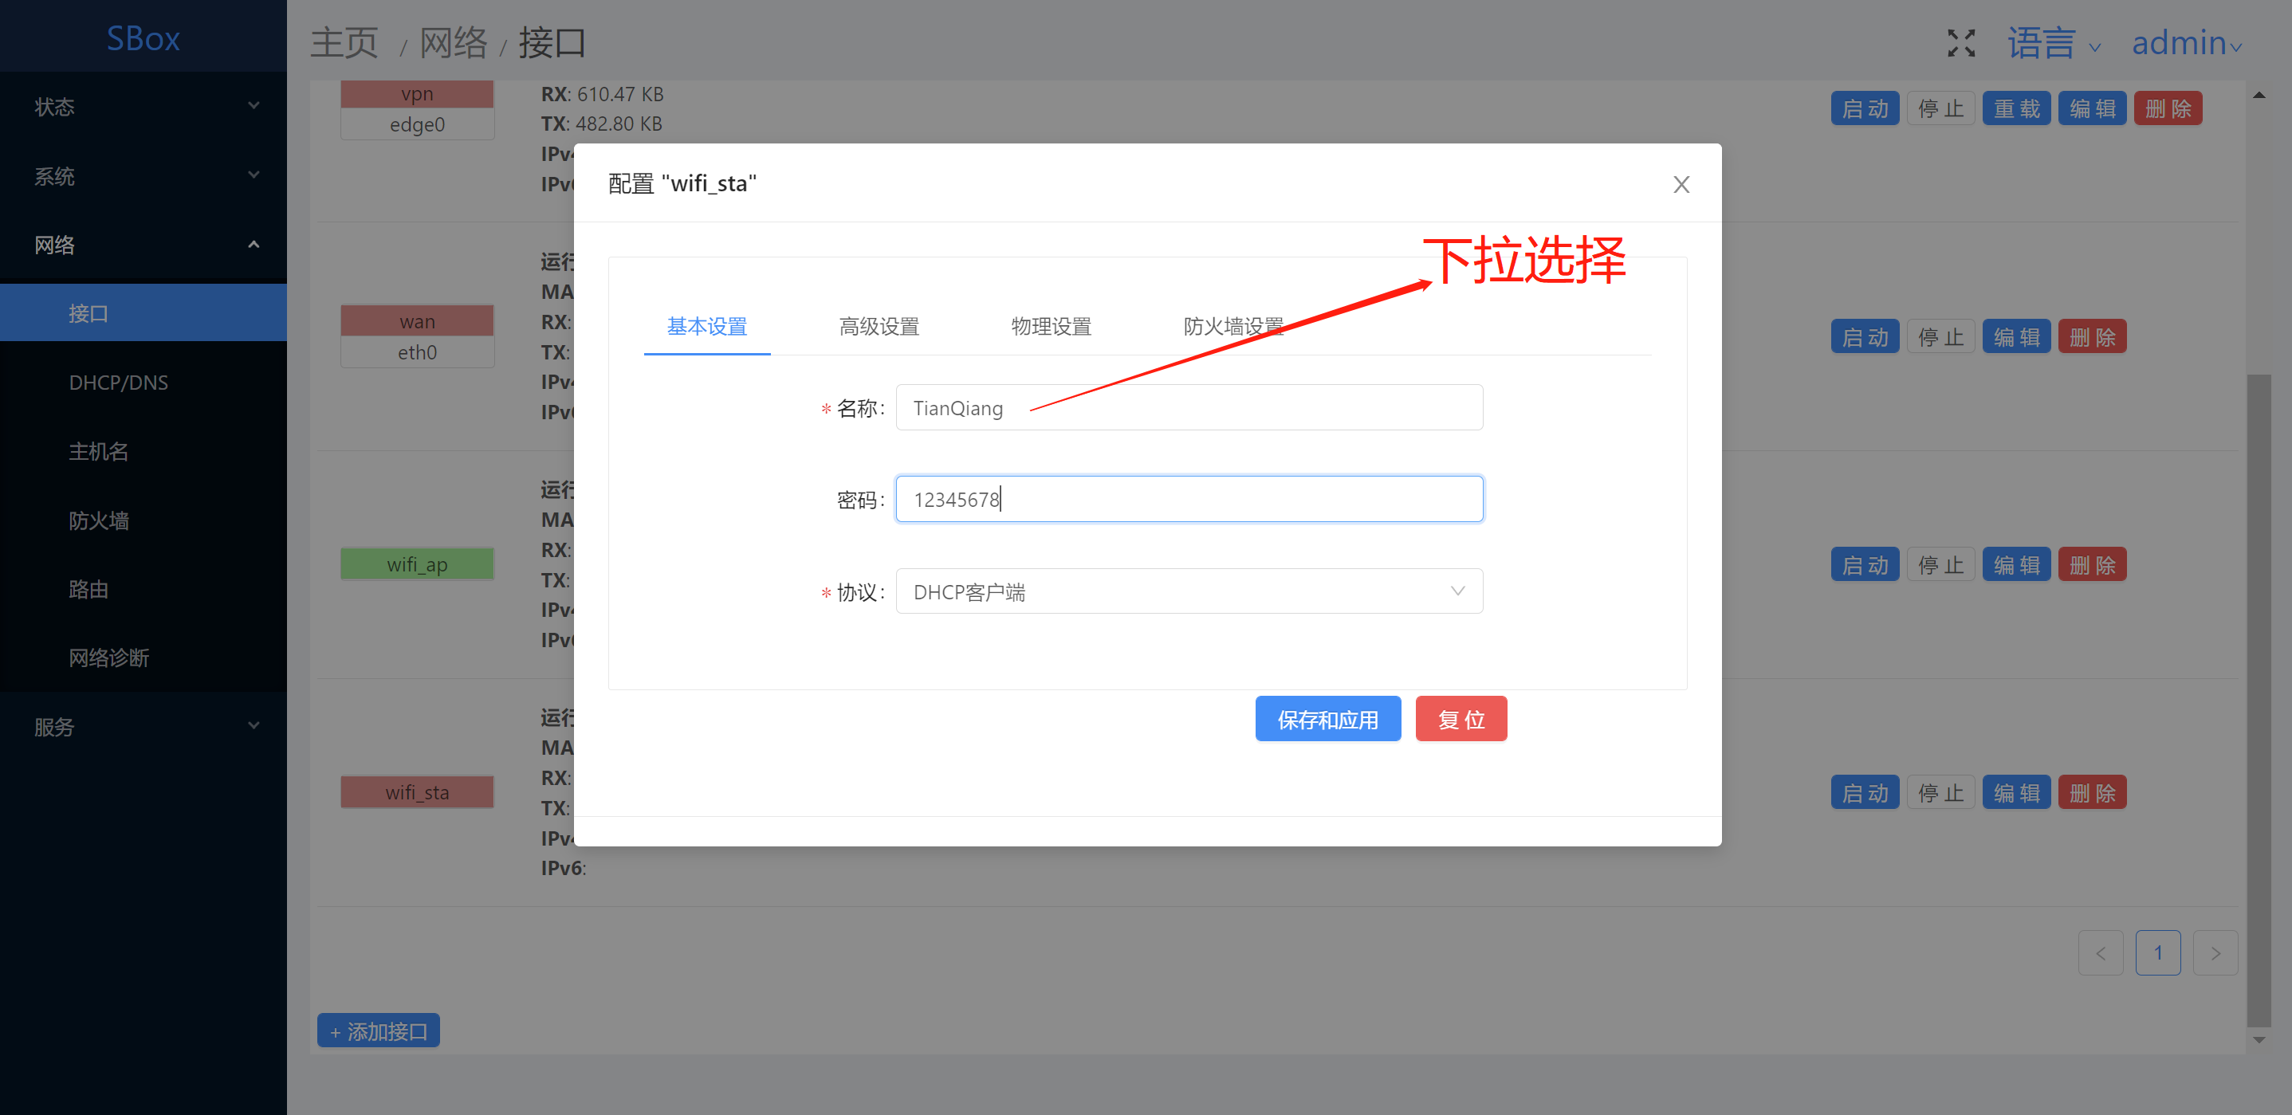The height and width of the screenshot is (1115, 2292).
Task: Focus the 密码 password field
Action: click(1188, 500)
